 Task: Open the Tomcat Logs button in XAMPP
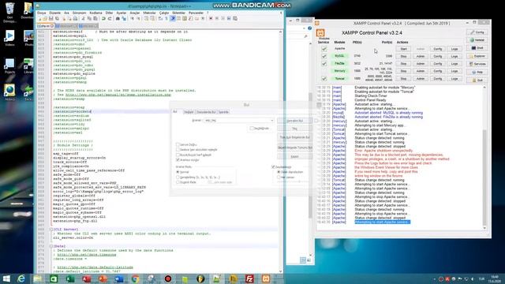(454, 79)
